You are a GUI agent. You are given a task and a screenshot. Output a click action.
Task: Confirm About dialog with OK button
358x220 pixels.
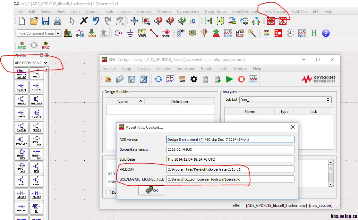(x=151, y=190)
